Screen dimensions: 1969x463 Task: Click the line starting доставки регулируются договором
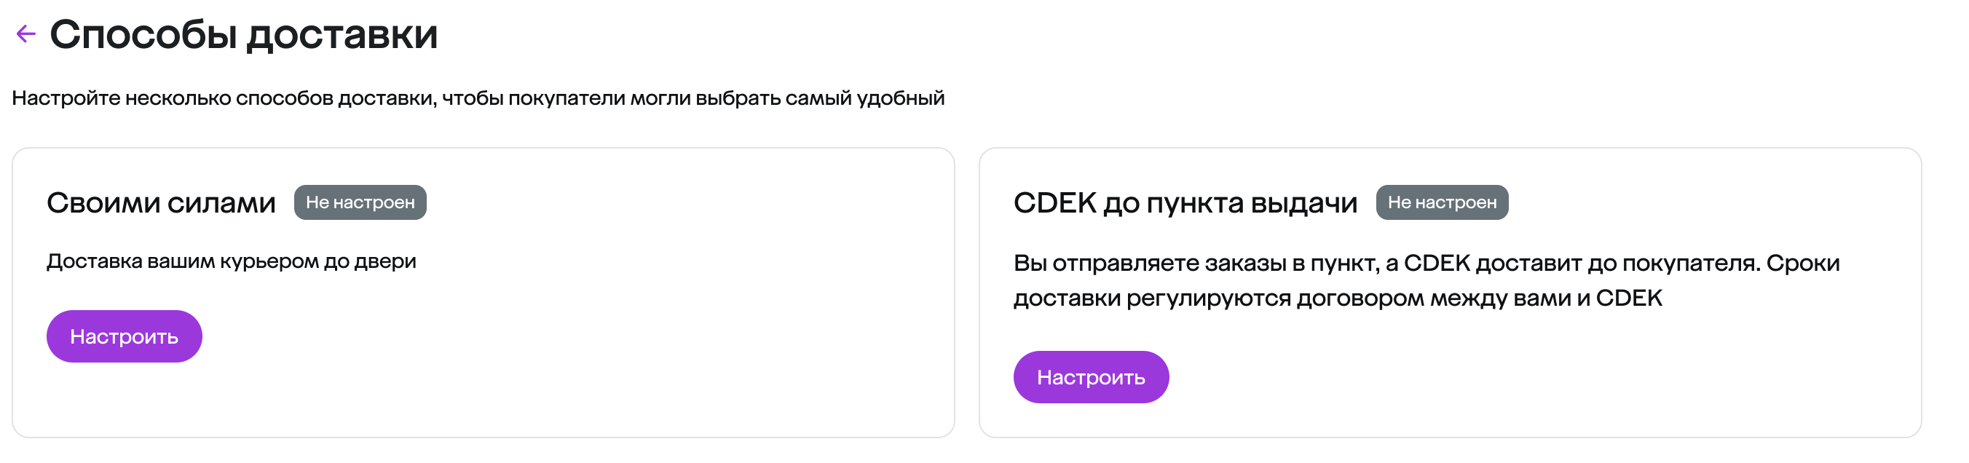(1338, 298)
